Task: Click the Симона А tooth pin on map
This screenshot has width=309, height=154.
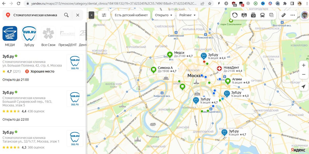Action: 153,69
